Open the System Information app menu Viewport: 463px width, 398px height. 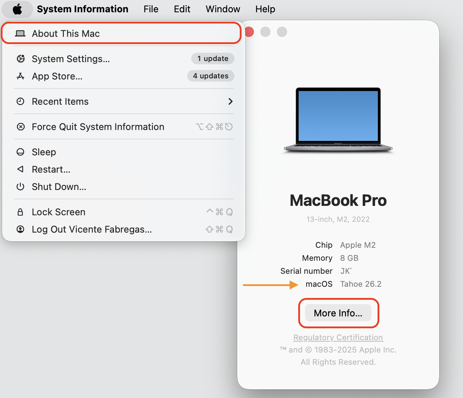tap(83, 9)
